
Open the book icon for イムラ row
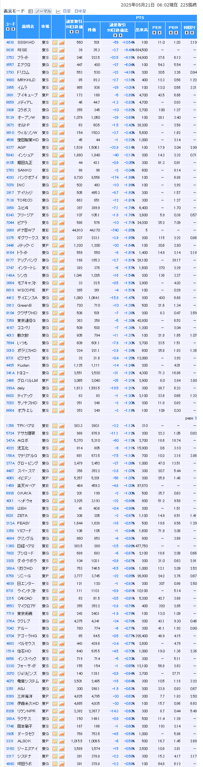click(x=55, y=87)
